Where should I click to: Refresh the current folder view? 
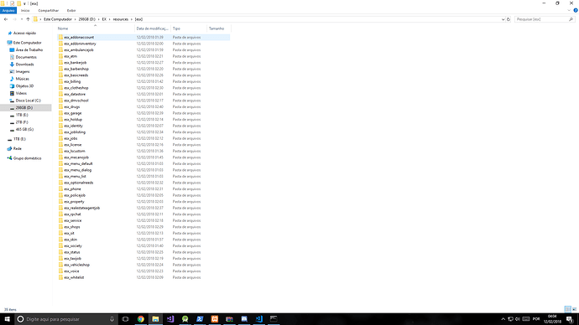tap(509, 19)
